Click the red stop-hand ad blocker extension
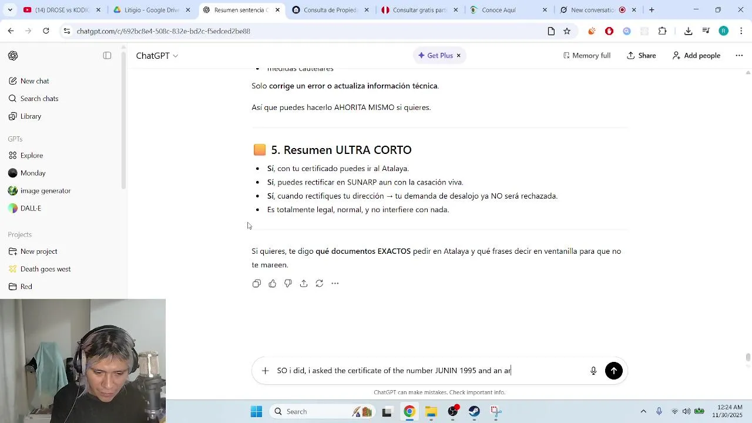This screenshot has width=752, height=423. 609,31
